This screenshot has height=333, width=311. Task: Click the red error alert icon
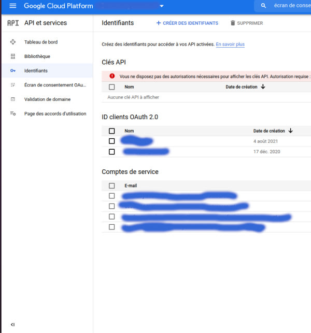[x=112, y=76]
